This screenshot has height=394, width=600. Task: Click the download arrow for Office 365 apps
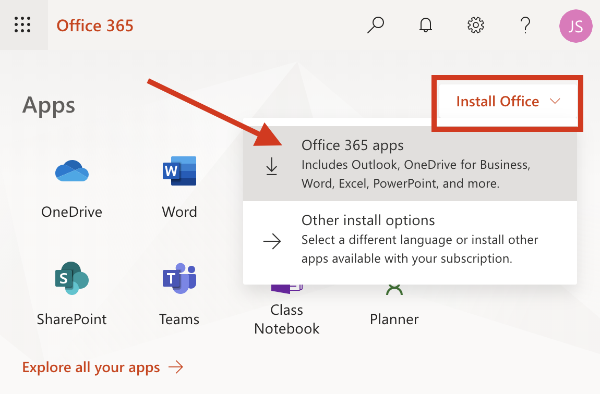272,166
